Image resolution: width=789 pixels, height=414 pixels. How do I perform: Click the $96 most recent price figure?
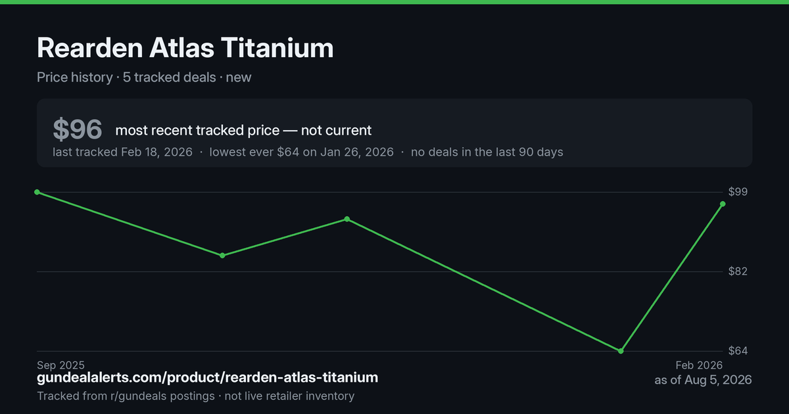pos(78,130)
